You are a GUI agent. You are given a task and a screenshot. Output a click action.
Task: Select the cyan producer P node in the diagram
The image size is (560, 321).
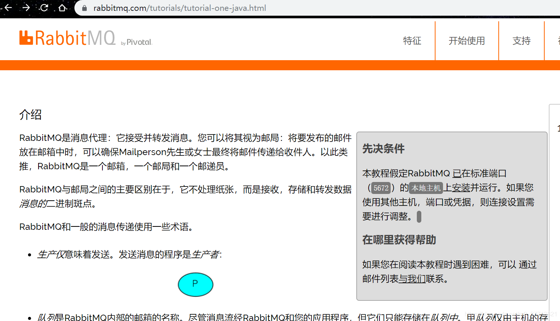click(x=196, y=284)
